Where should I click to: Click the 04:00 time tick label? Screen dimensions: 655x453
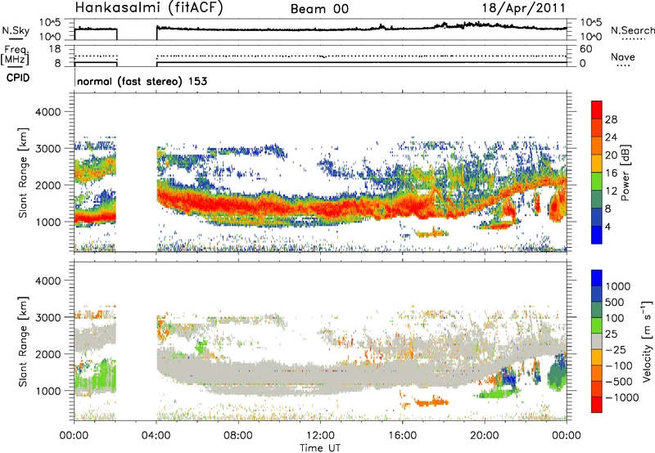[x=156, y=436]
